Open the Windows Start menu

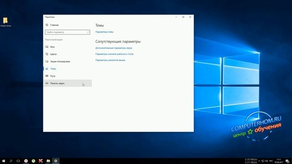click(4, 161)
